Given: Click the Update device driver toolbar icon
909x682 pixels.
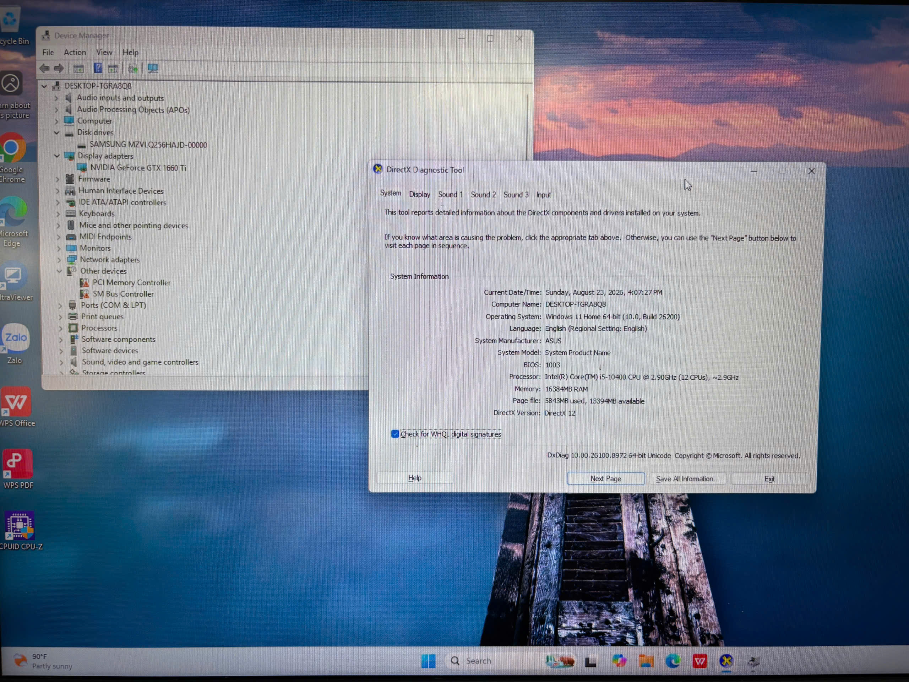Looking at the screenshot, I should pos(133,69).
